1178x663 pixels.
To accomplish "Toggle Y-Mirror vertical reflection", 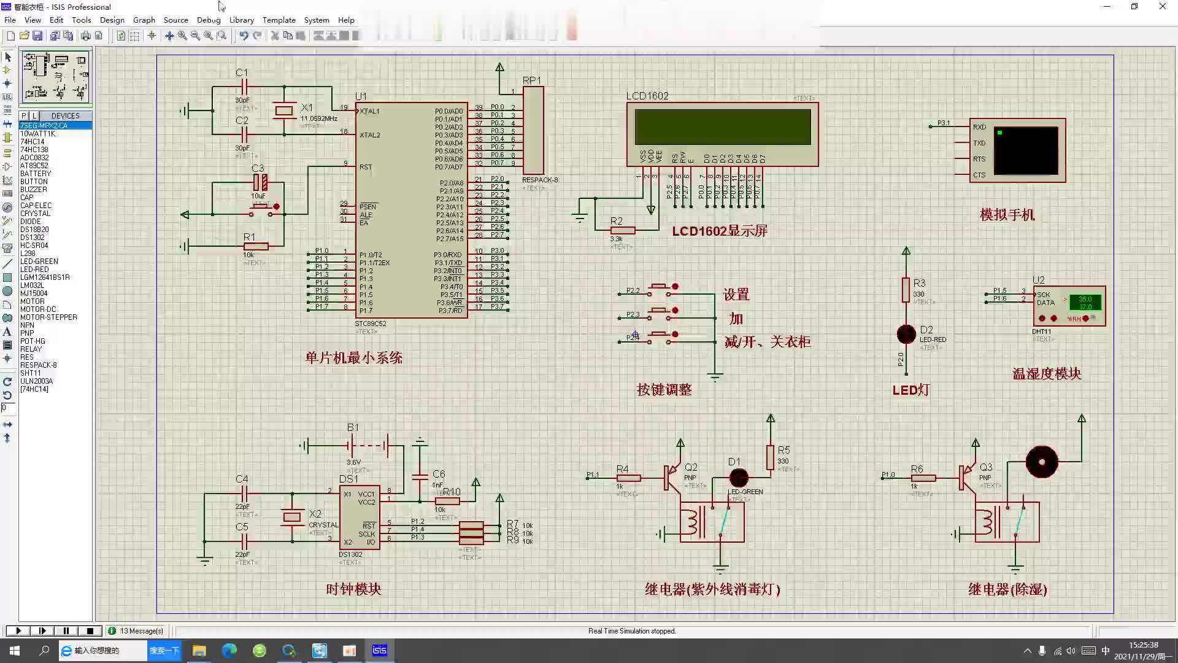I will click(7, 438).
